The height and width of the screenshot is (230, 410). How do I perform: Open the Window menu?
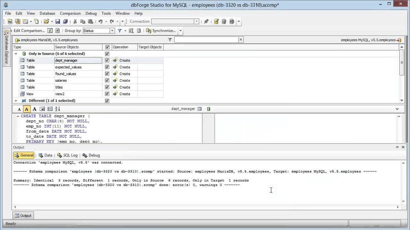click(123, 13)
